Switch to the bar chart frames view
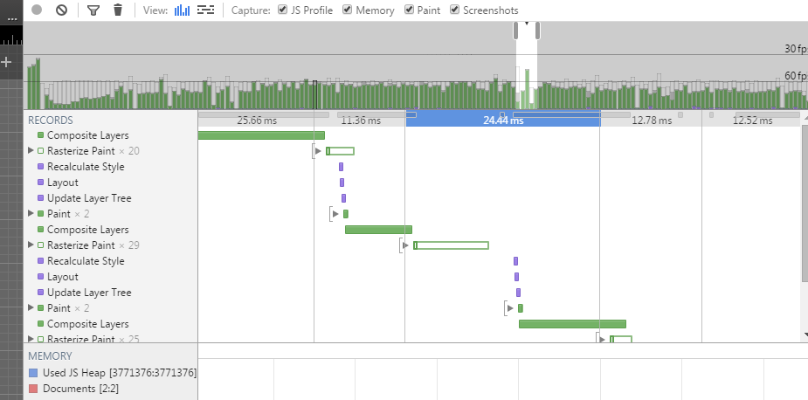Screen dimensions: 808x400 pyautogui.click(x=182, y=10)
